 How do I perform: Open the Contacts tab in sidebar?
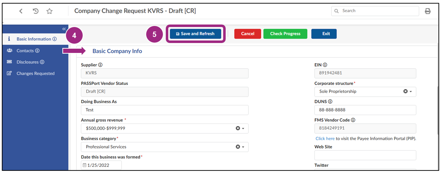pyautogui.click(x=28, y=51)
